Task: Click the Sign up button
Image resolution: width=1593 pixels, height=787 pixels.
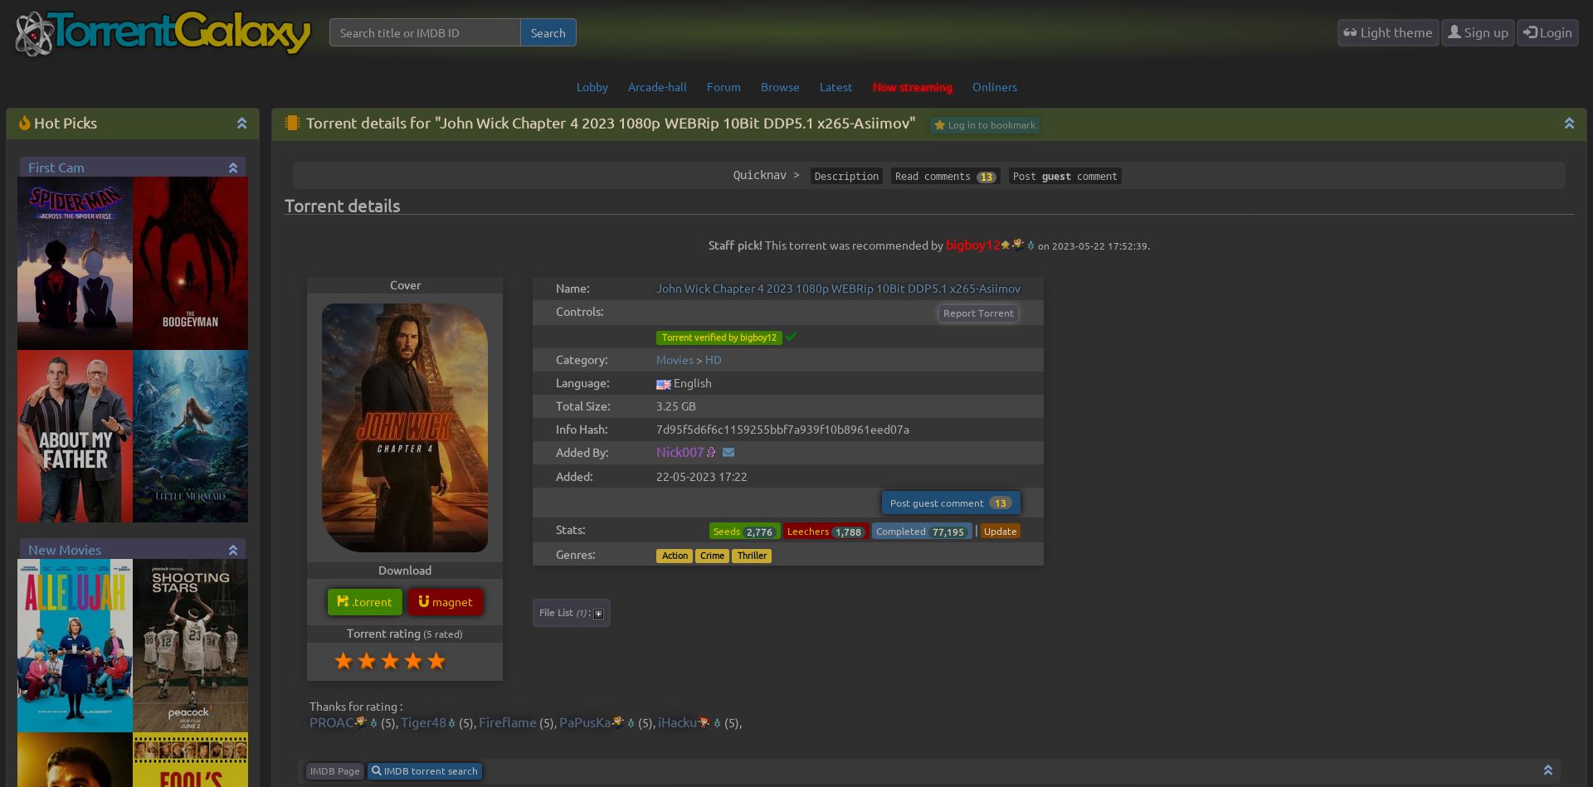Action: pos(1478,33)
